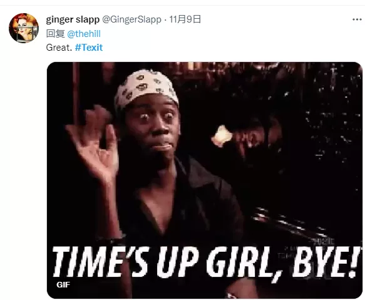Click the 回复 reply label
Screen dimensions: 365x300
[x=55, y=34]
